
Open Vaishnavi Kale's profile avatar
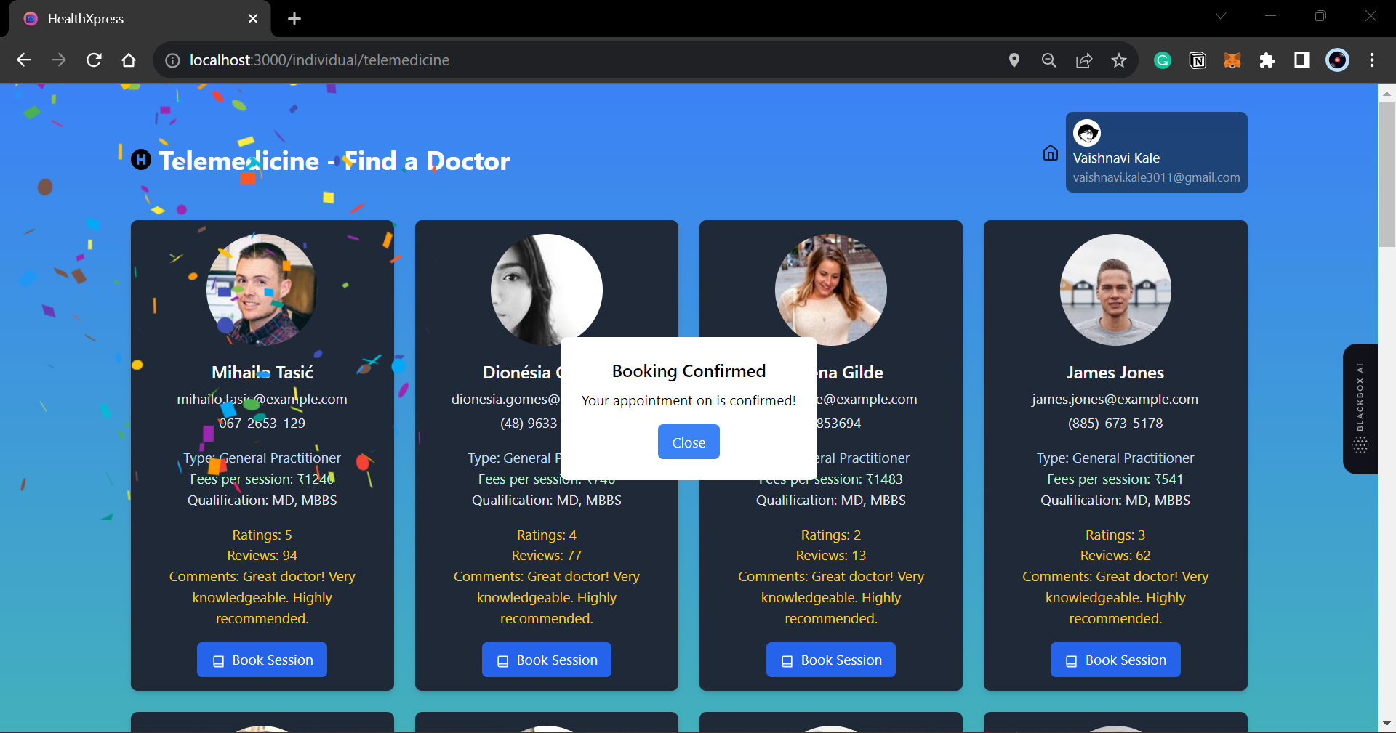coord(1087,133)
